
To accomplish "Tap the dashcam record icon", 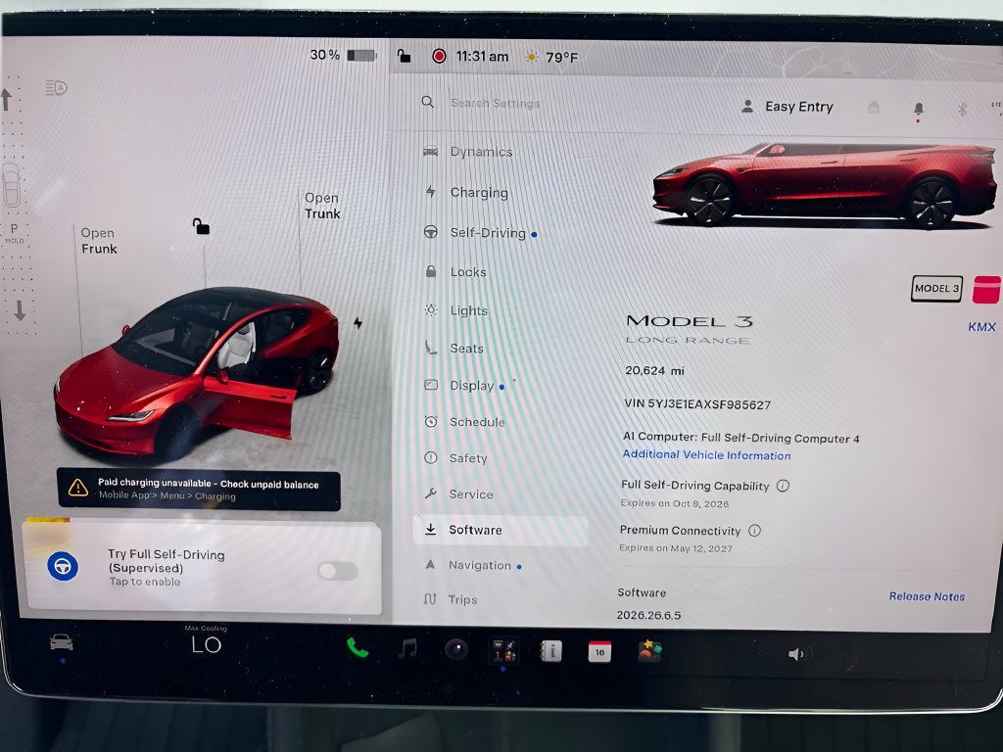I will click(x=439, y=56).
